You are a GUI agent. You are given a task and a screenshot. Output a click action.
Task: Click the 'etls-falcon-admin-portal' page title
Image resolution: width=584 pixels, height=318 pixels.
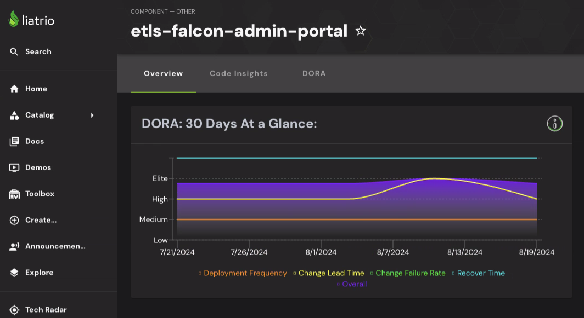point(239,31)
